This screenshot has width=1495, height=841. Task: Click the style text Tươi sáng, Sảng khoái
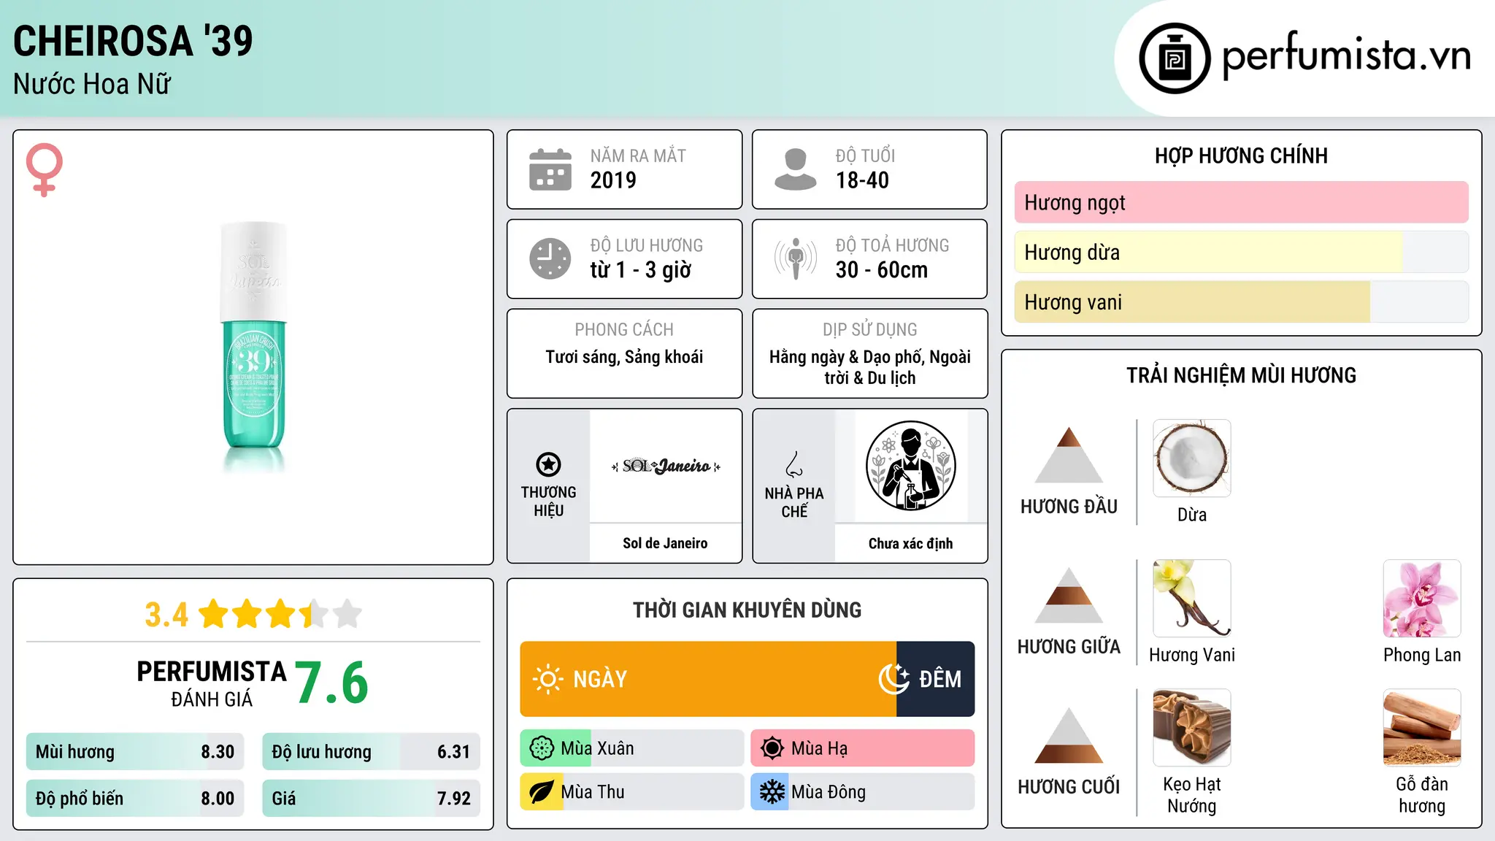(x=624, y=357)
